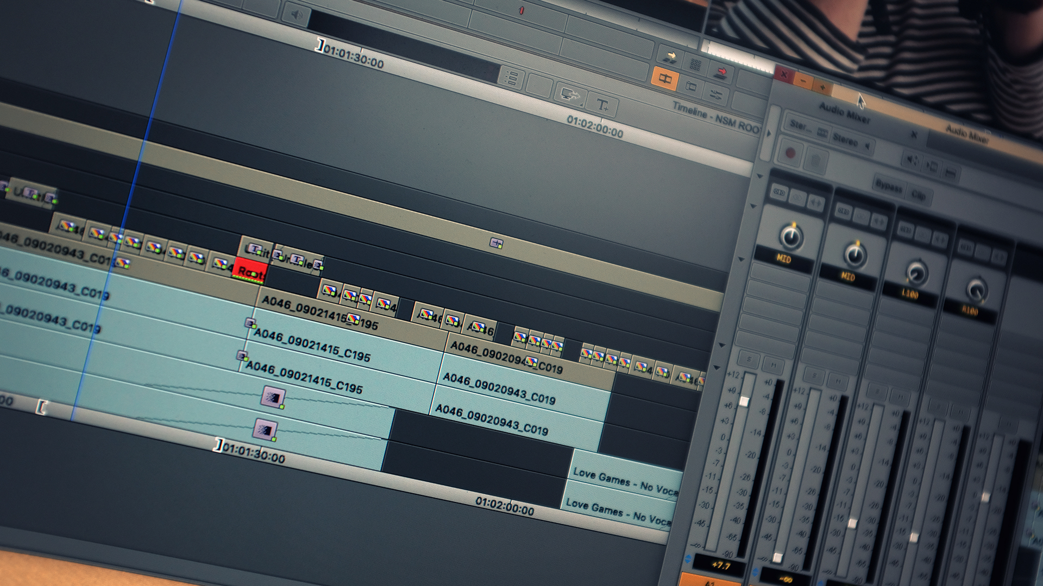1043x586 pixels.
Task: Click the upper audio keyframe effect icon
Action: click(273, 397)
